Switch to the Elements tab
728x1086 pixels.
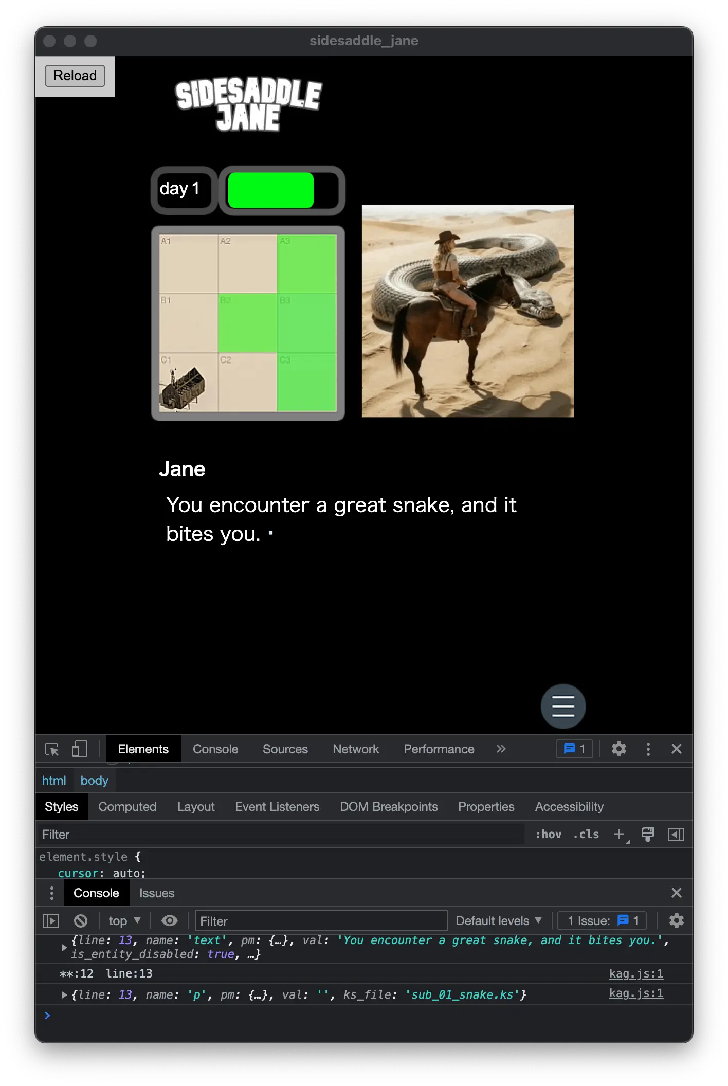point(143,749)
